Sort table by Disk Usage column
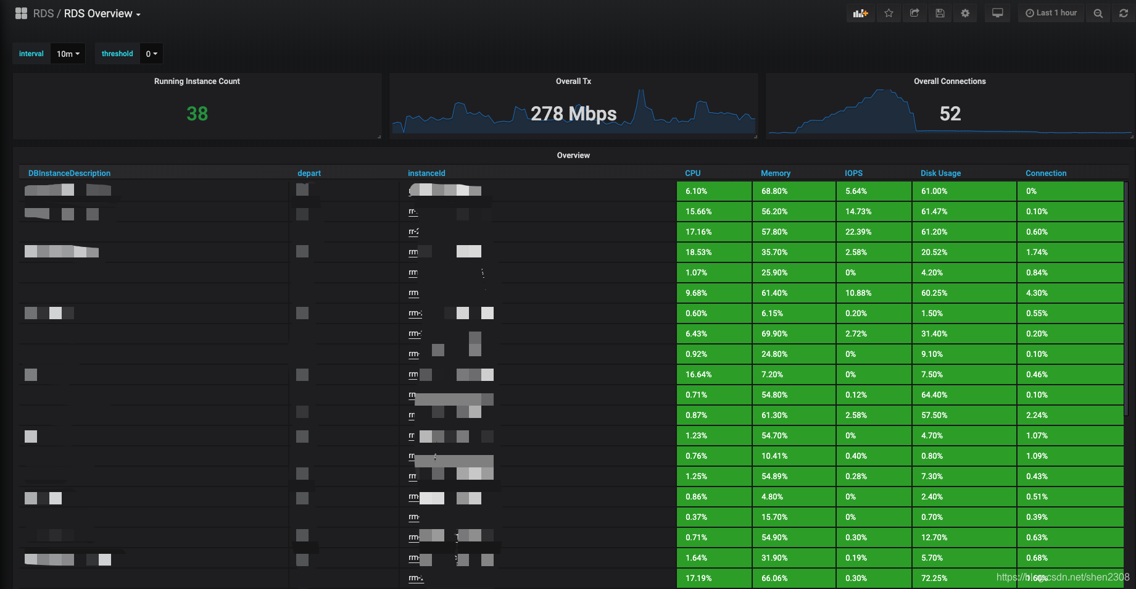Image resolution: width=1136 pixels, height=589 pixels. tap(940, 173)
